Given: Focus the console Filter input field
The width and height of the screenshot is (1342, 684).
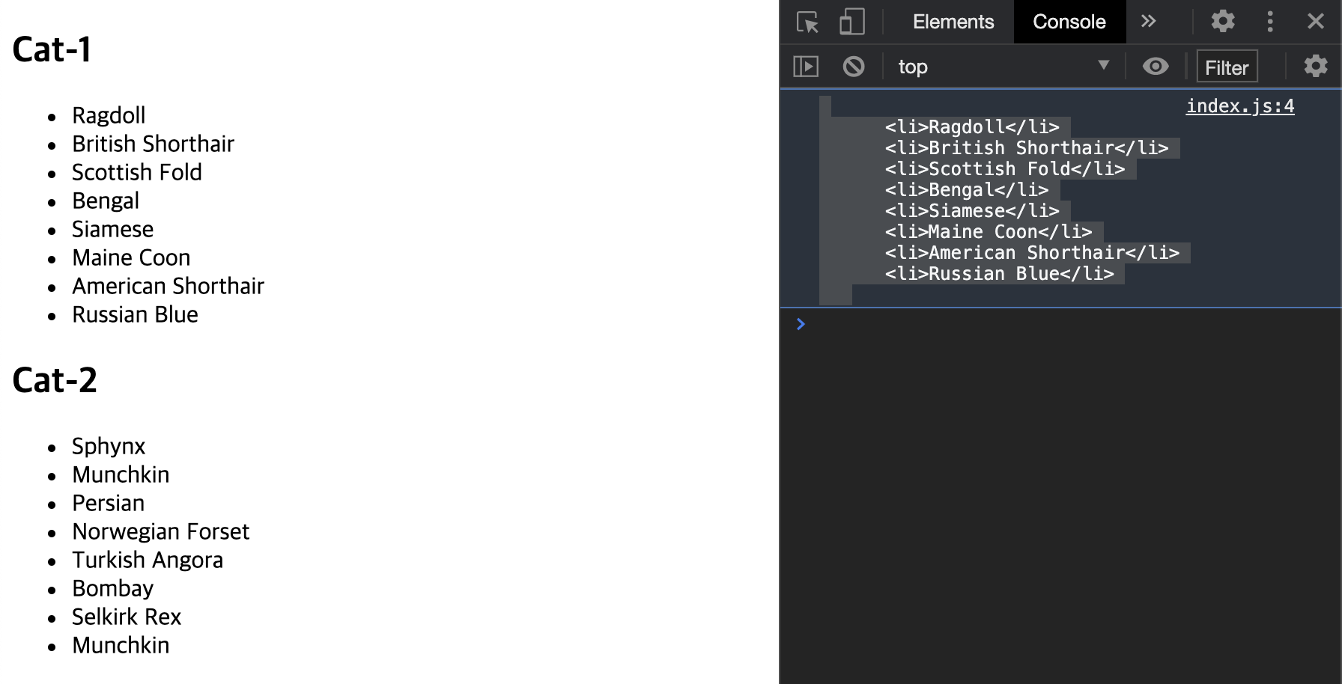Looking at the screenshot, I should [x=1227, y=67].
